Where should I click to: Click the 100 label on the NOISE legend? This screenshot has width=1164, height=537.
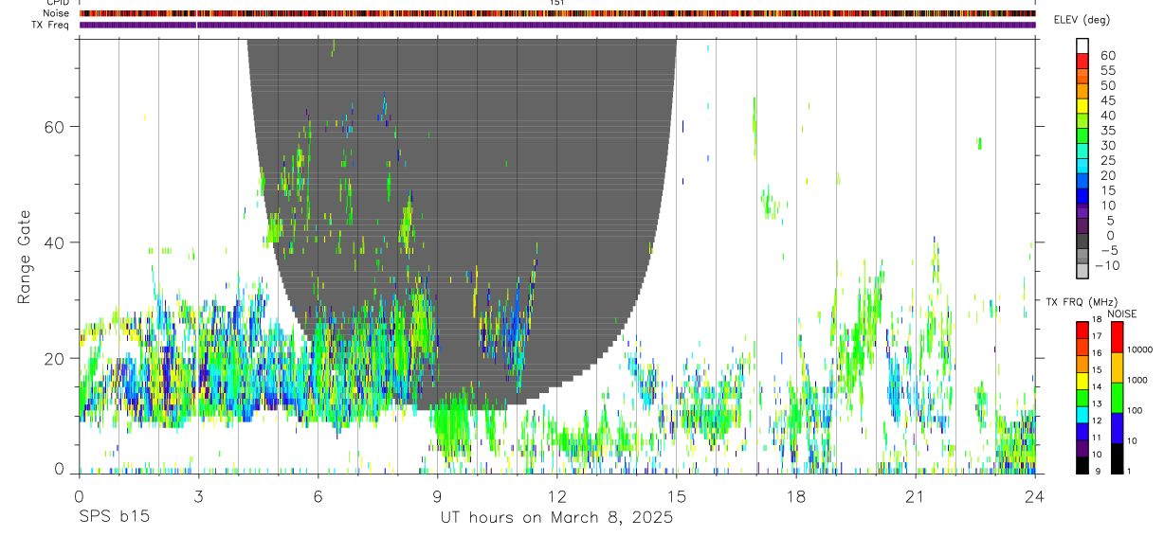click(x=1137, y=411)
